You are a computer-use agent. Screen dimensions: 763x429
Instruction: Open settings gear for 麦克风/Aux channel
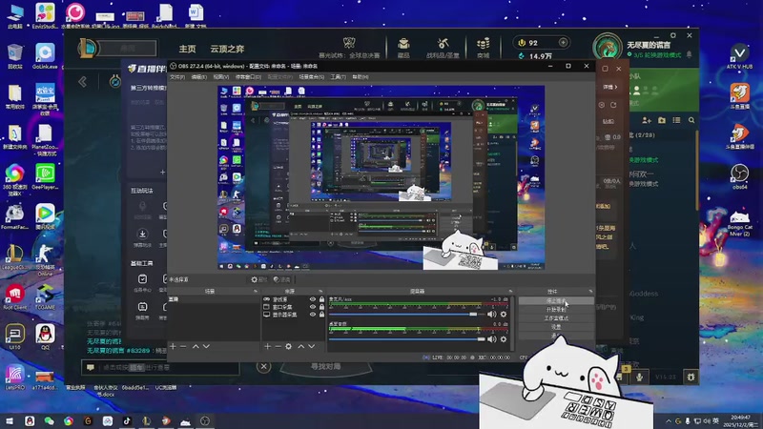pyautogui.click(x=504, y=315)
